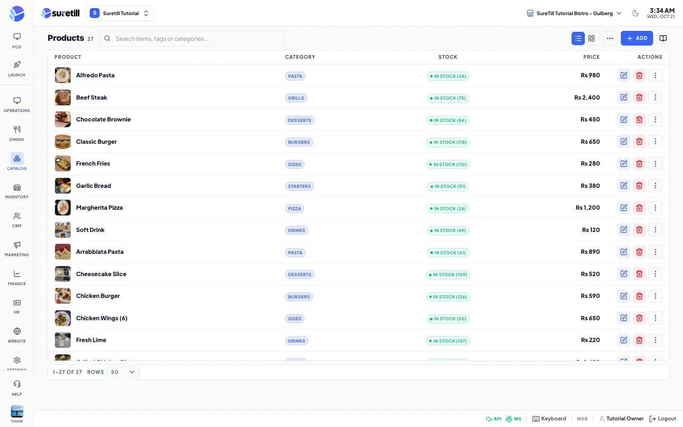Delete Garlic Bread product
Image resolution: width=683 pixels, height=427 pixels.
coord(639,186)
